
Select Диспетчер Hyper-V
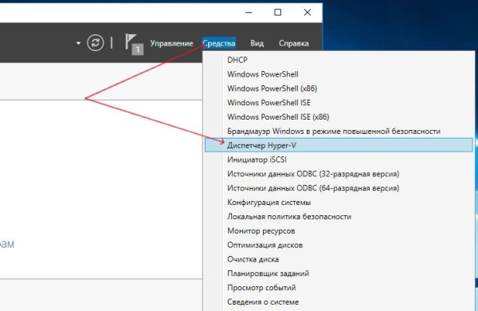click(x=339, y=145)
